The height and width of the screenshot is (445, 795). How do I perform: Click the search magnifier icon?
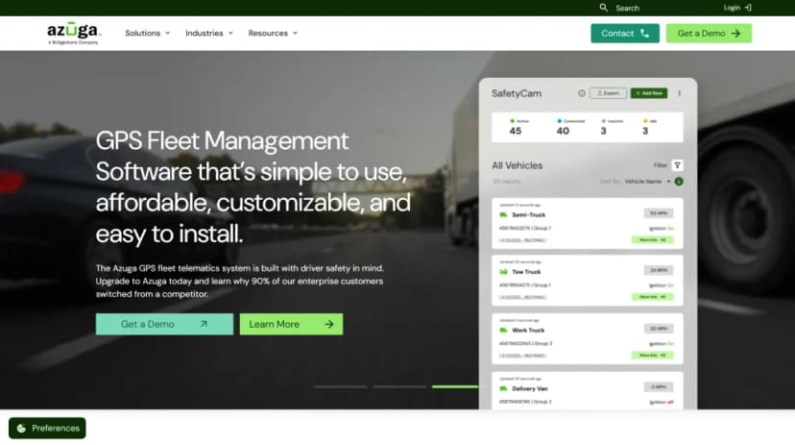click(603, 8)
